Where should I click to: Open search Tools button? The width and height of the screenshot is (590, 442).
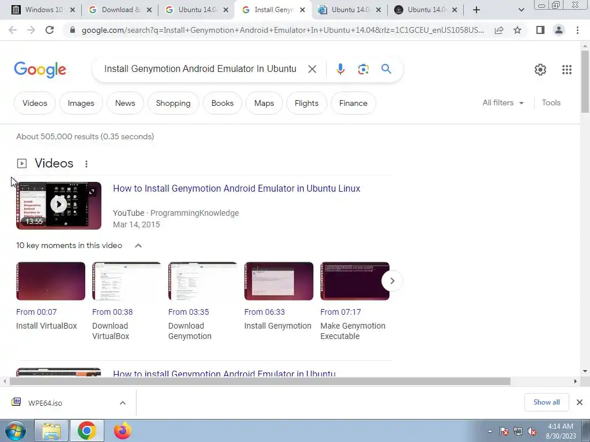click(x=551, y=102)
